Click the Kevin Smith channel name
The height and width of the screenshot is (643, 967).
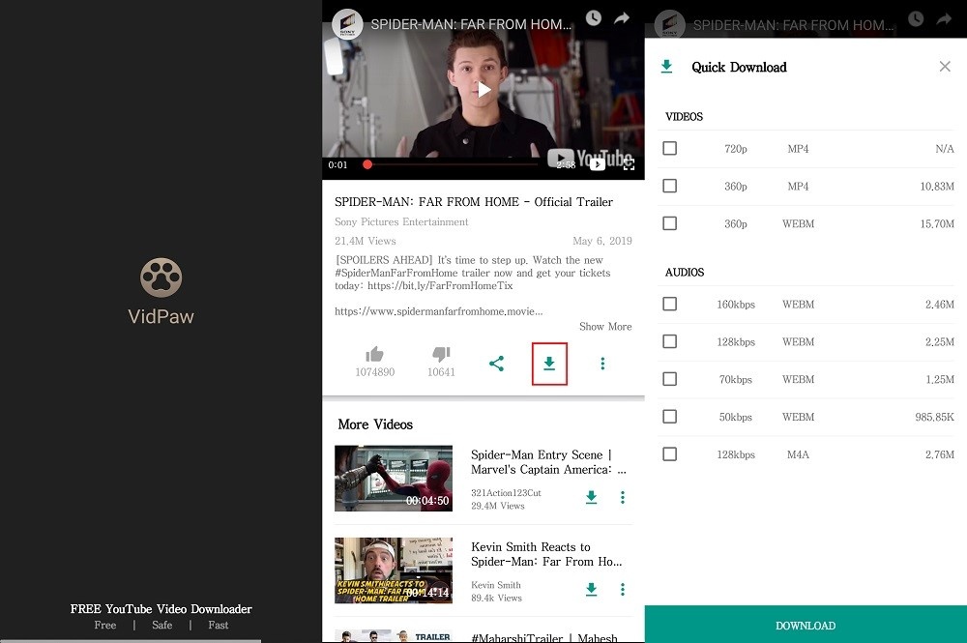(x=496, y=585)
